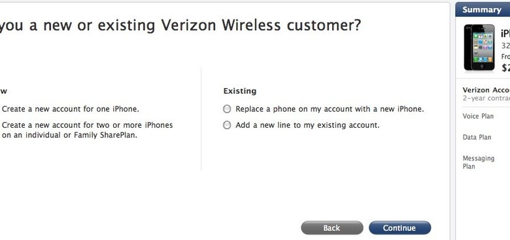This screenshot has width=510, height=240.
Task: Click the Existing section heading
Action: (240, 91)
